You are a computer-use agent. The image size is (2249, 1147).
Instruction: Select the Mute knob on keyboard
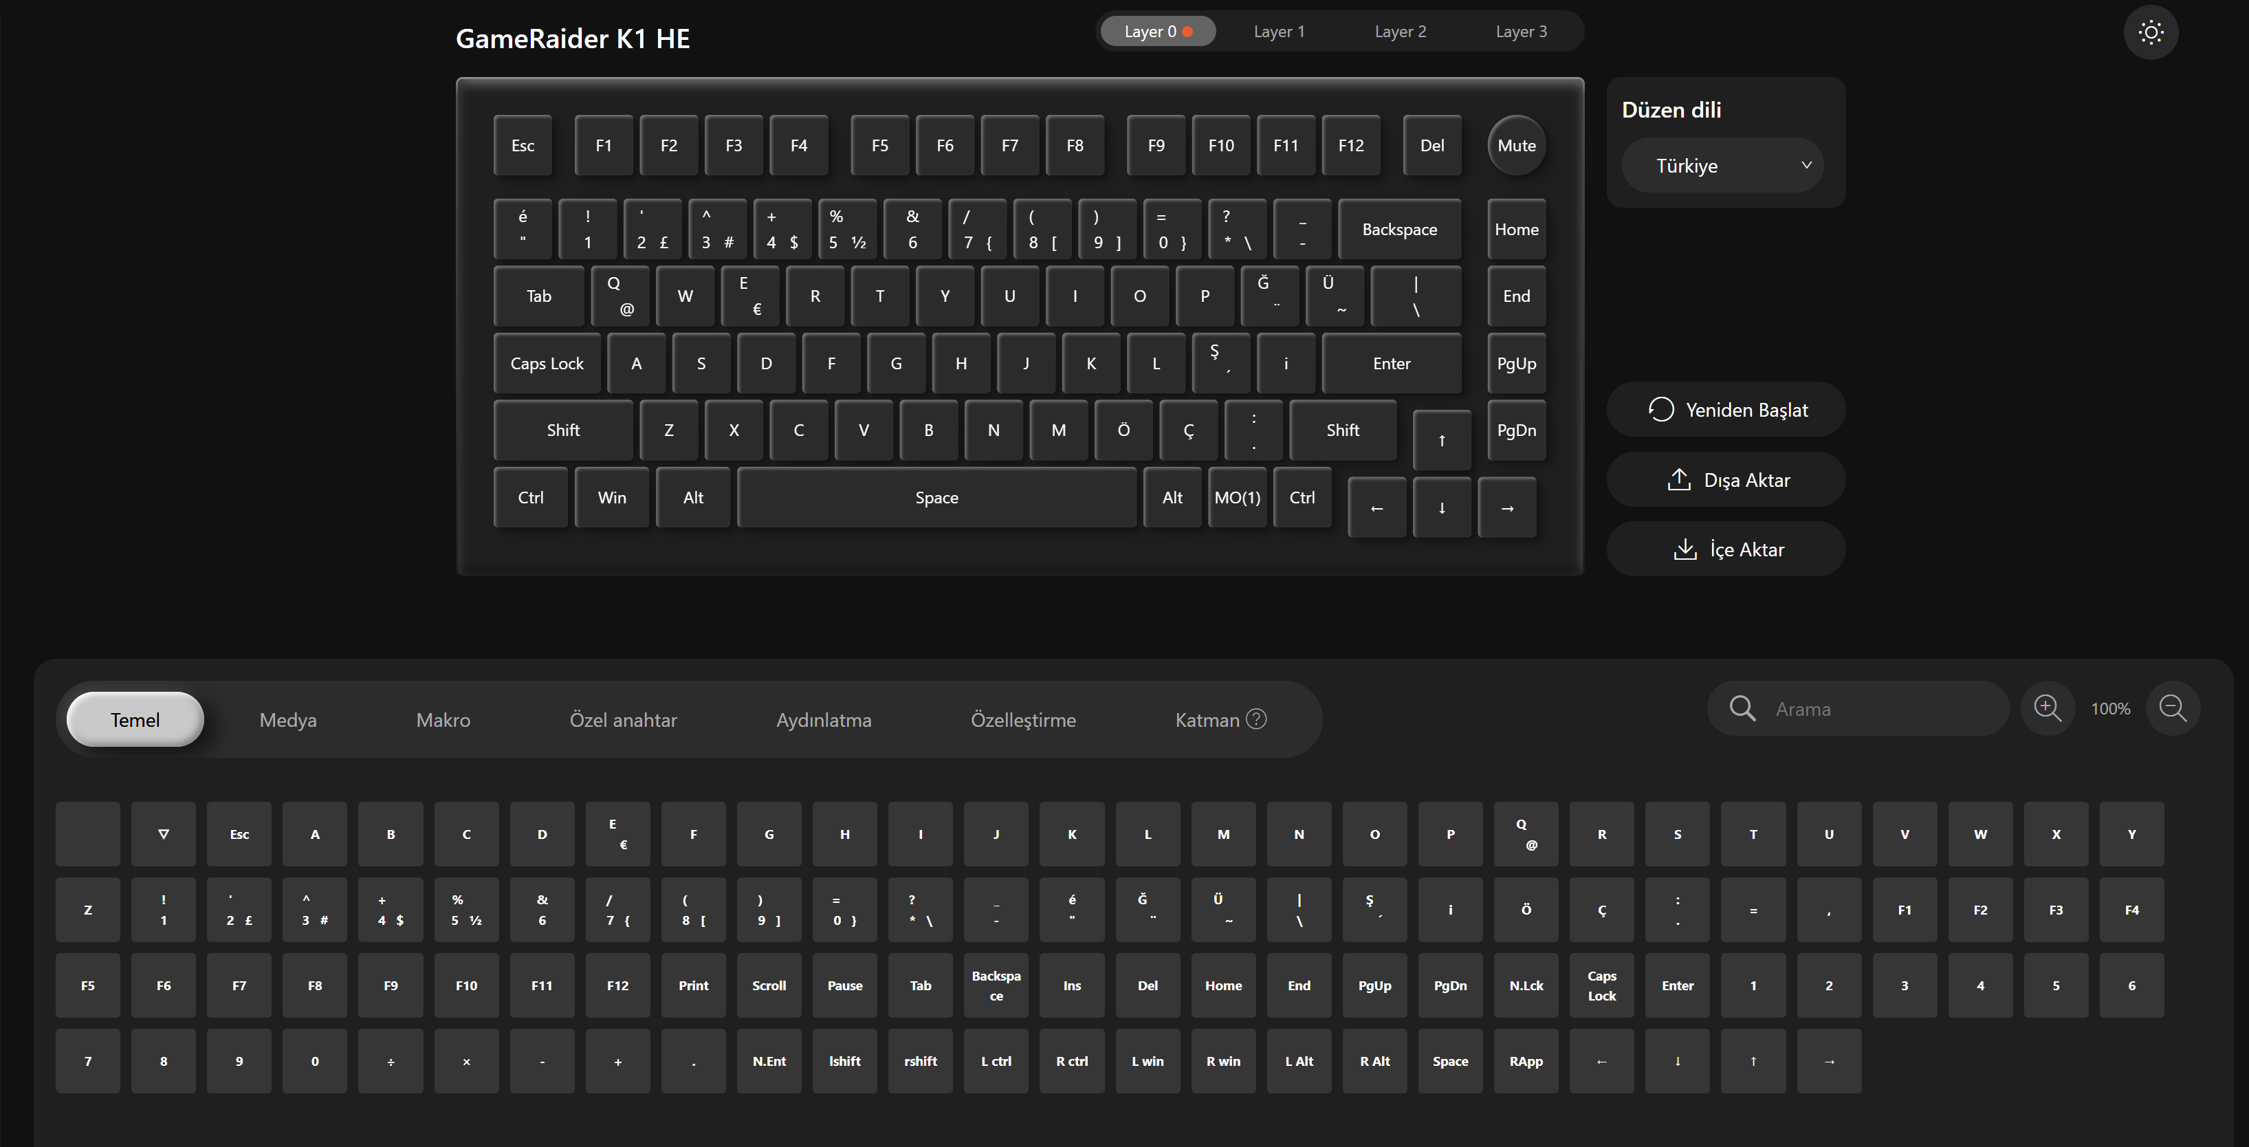pos(1517,146)
